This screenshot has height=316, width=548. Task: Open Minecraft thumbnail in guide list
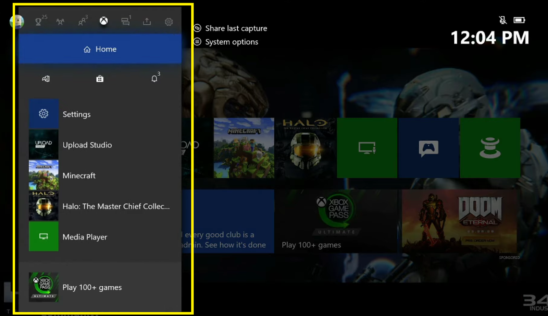(43, 175)
